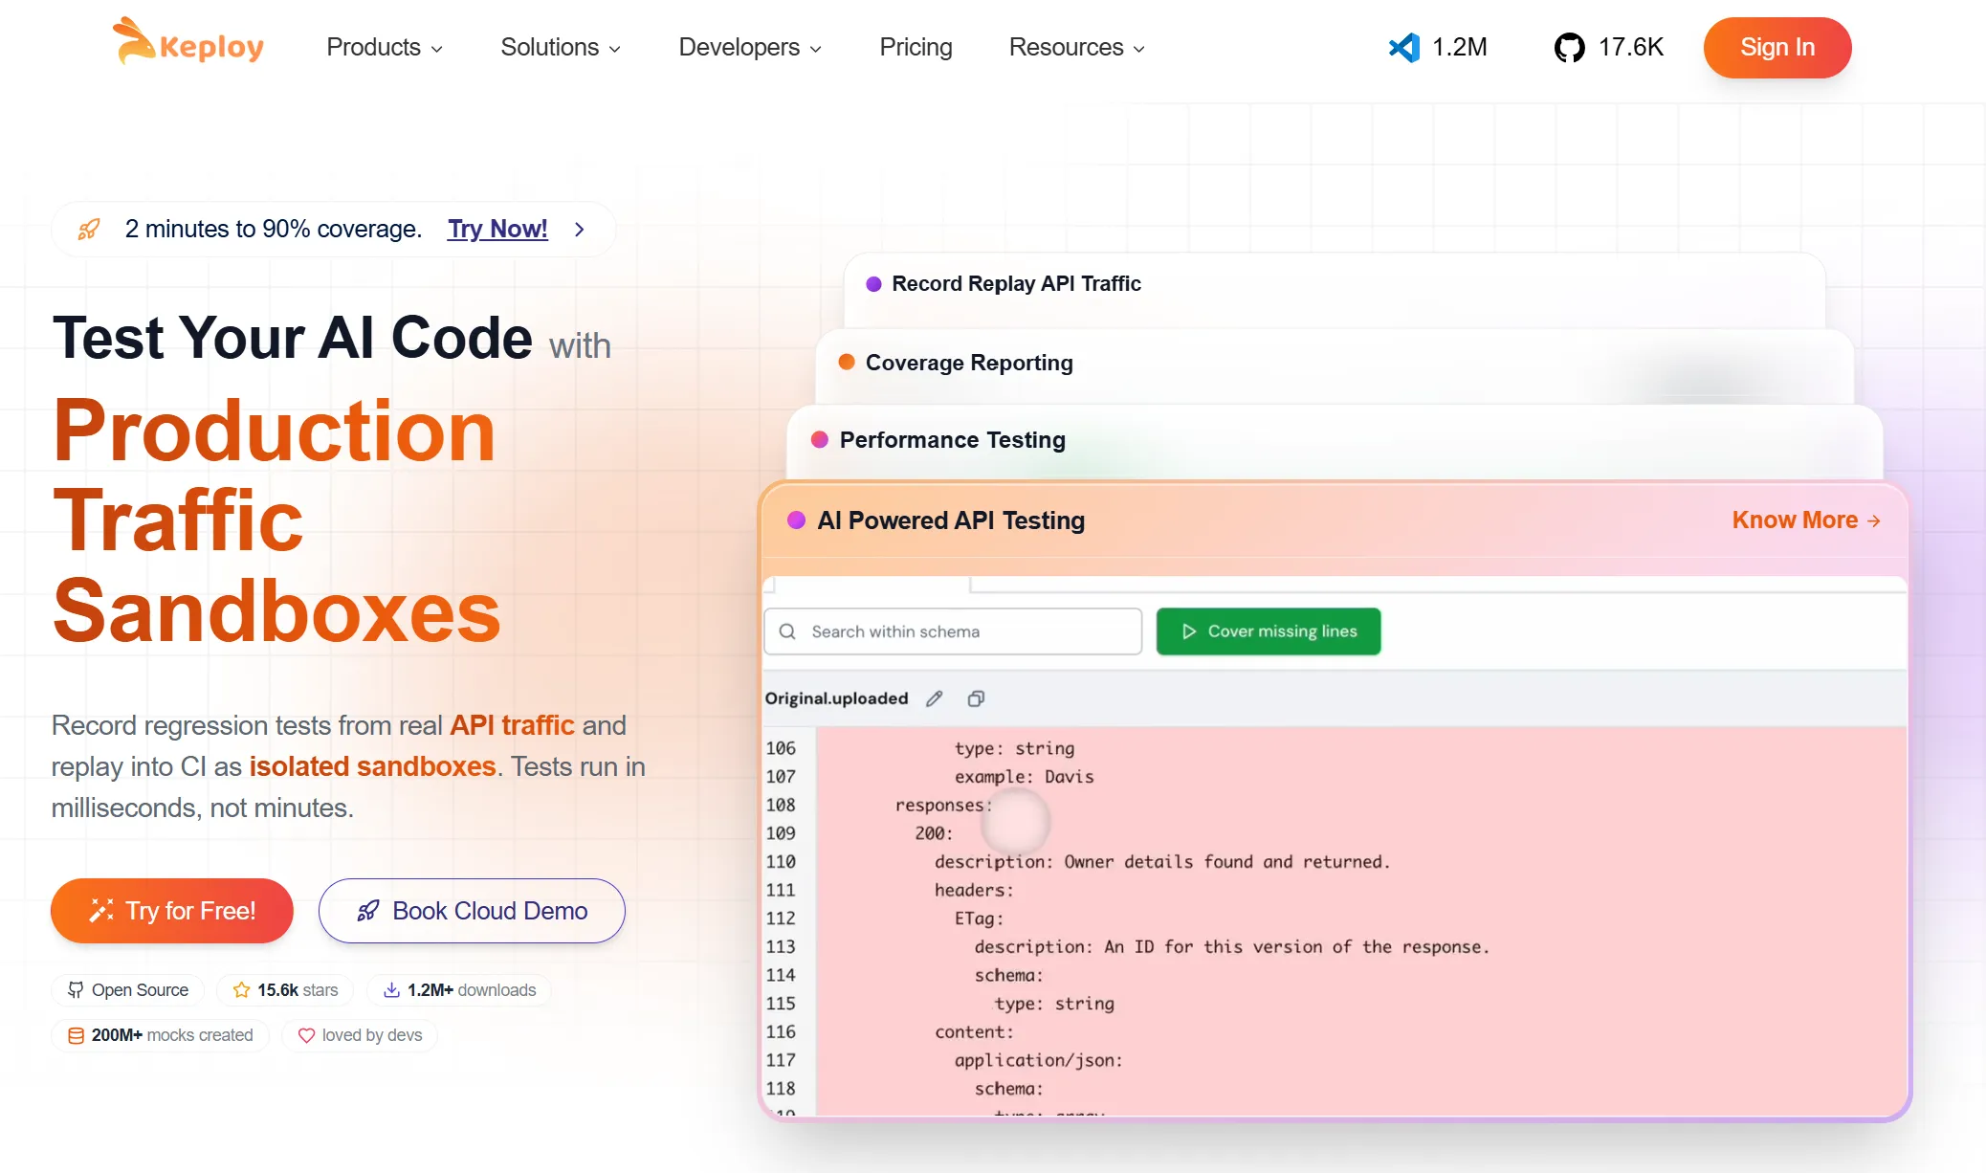Click the Original.uploaded file label
This screenshot has height=1173, width=1986.
(x=836, y=698)
